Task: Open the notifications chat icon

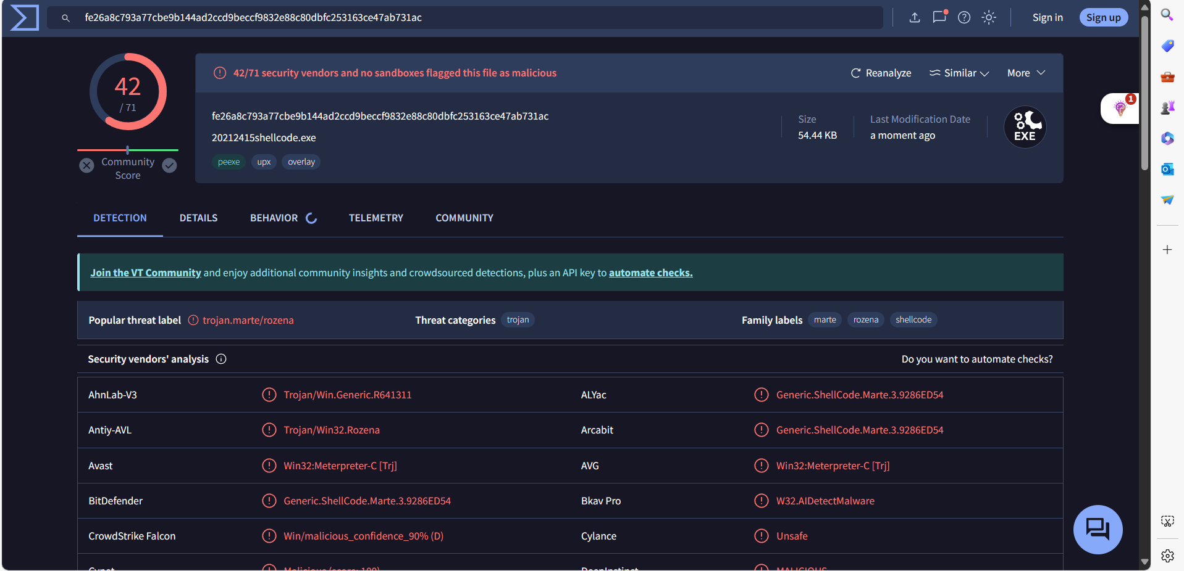Action: click(x=939, y=17)
